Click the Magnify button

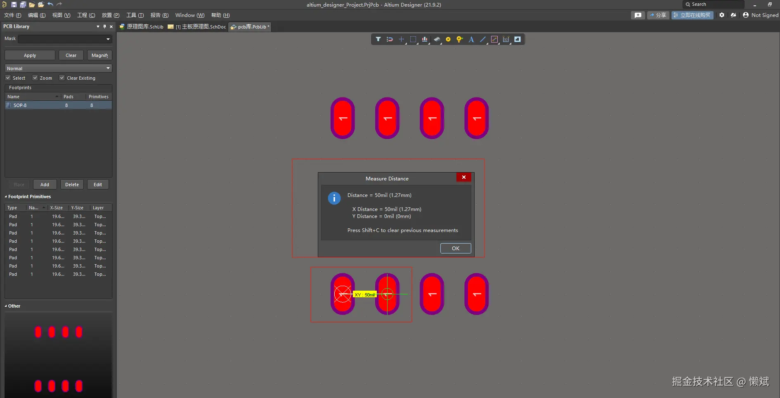point(99,55)
